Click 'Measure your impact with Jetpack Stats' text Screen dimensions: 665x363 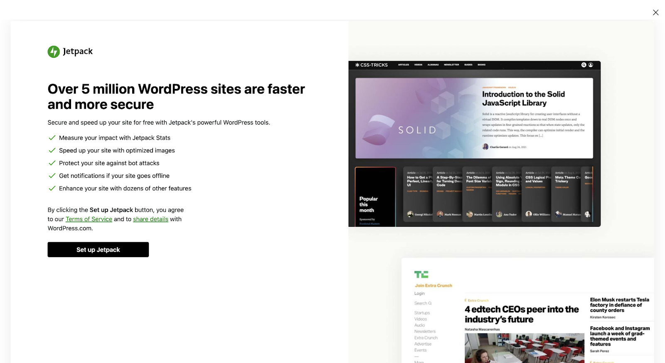point(115,138)
